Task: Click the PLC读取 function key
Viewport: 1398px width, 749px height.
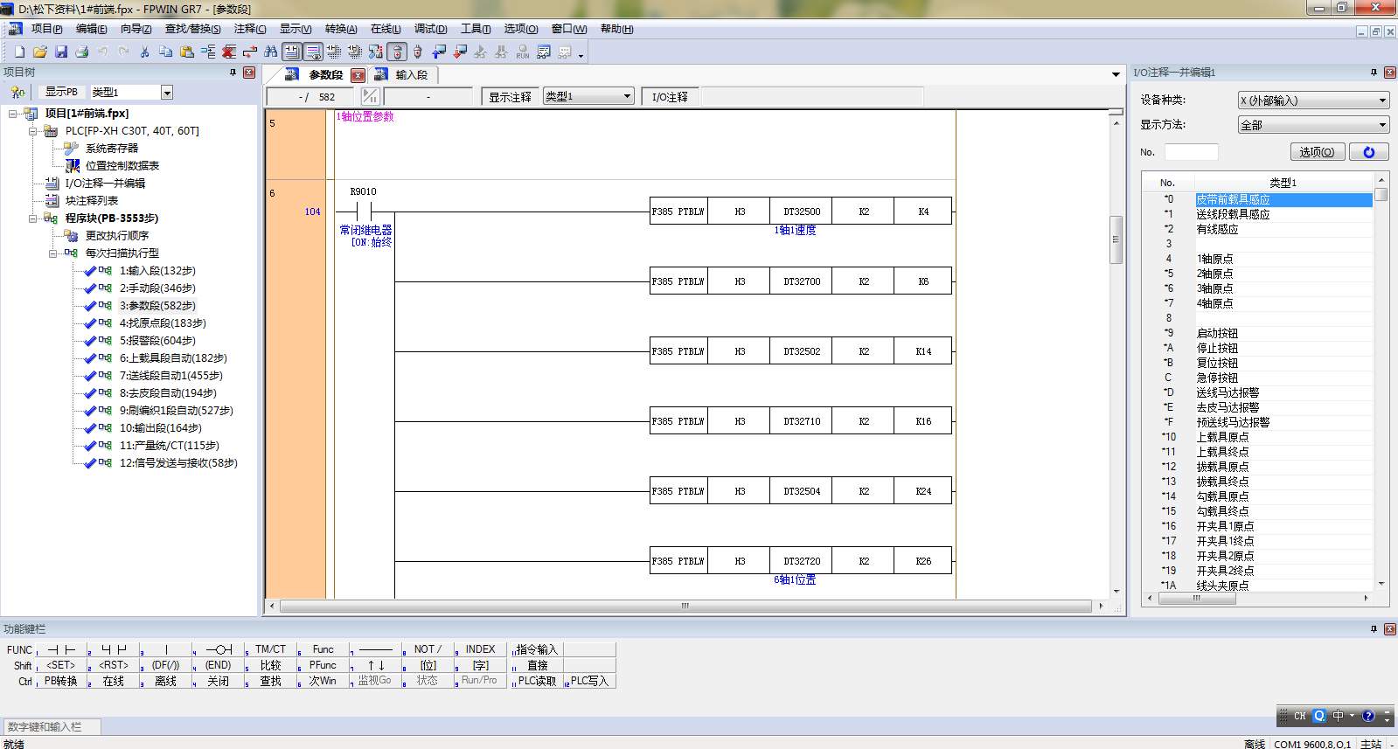Action: (537, 681)
